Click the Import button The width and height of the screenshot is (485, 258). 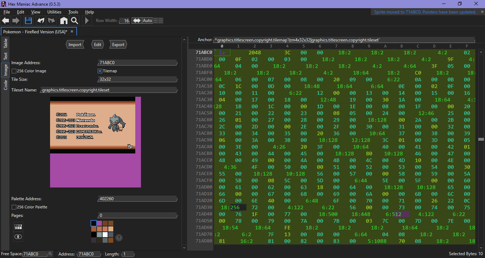pyautogui.click(x=75, y=45)
